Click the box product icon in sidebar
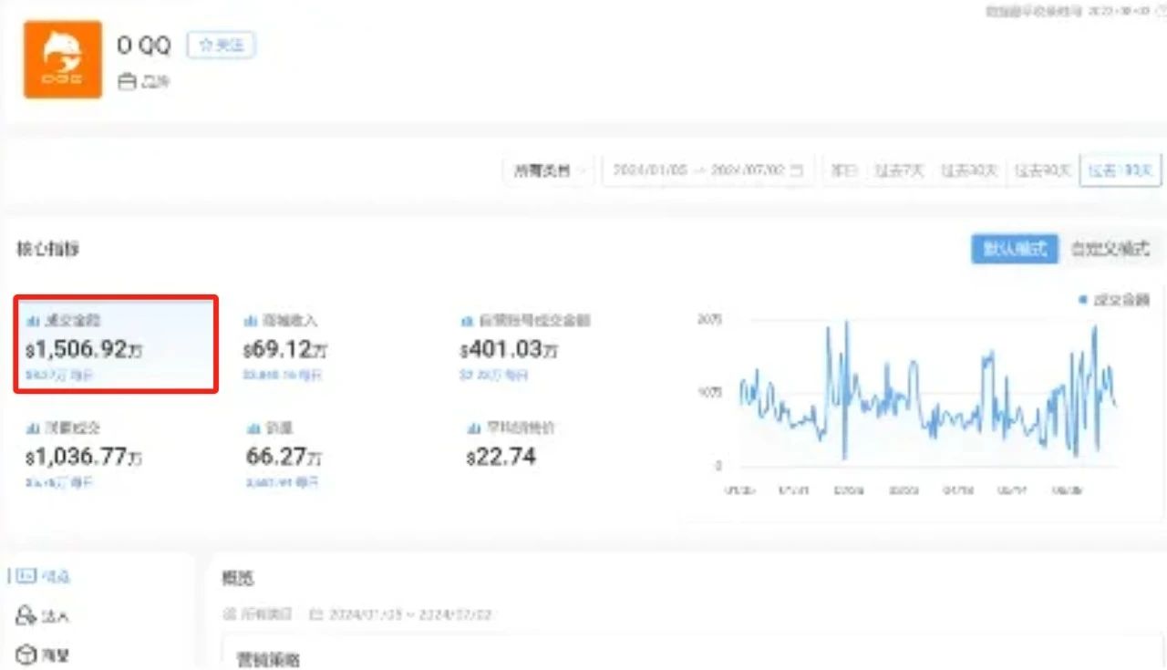 [x=26, y=655]
